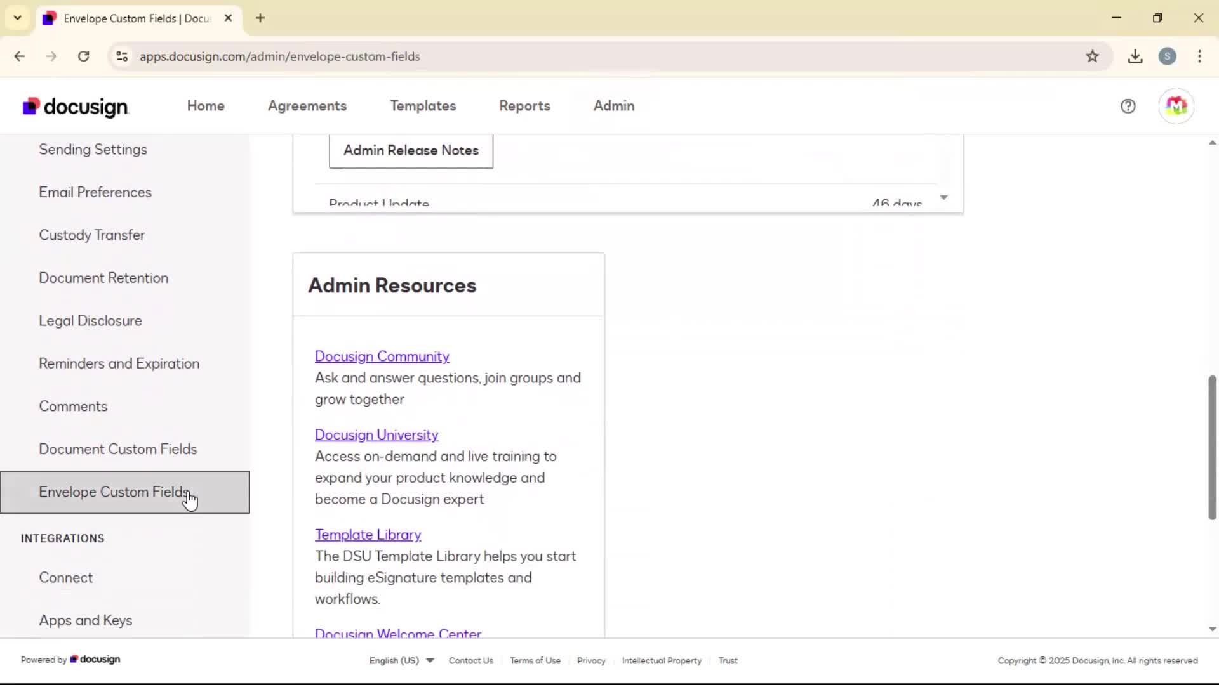Click the INTEGRATIONS section label
This screenshot has width=1219, height=685.
(62, 538)
